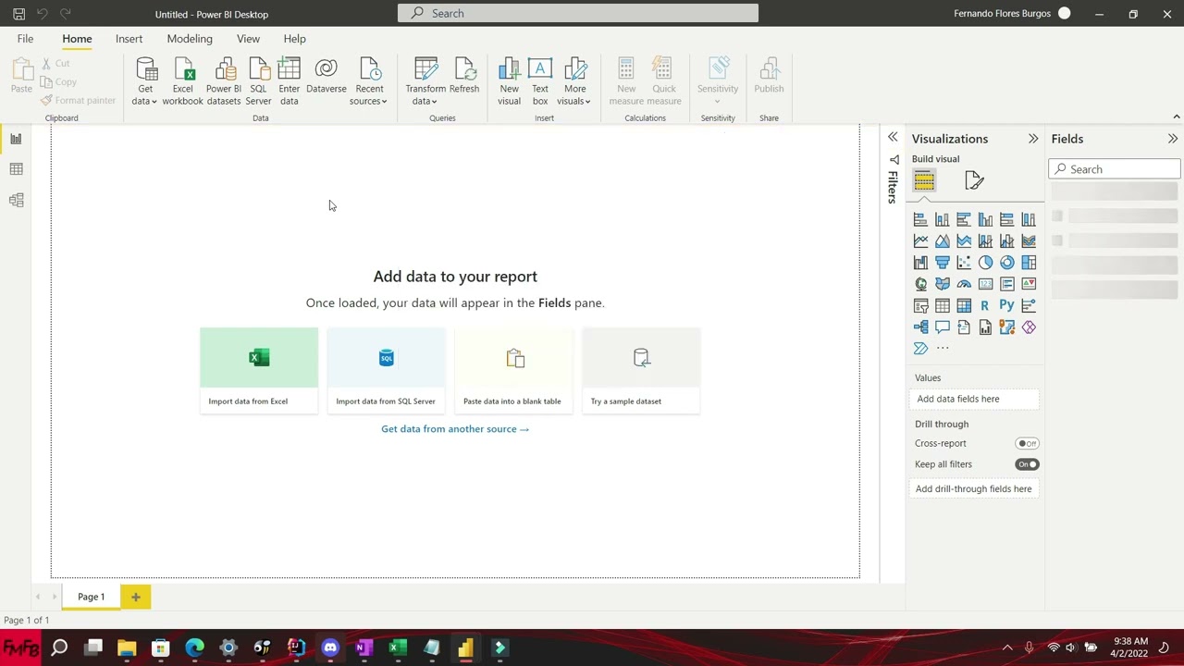Viewport: 1184px width, 666px height.
Task: Select the KPI visual
Action: click(x=1029, y=284)
